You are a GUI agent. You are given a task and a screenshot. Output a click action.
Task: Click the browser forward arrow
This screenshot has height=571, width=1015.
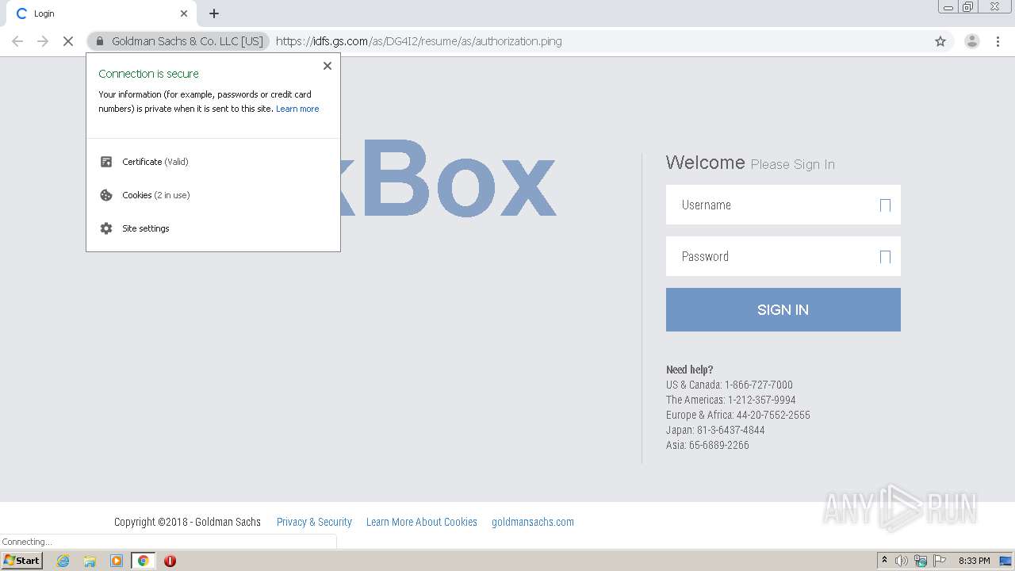43,41
